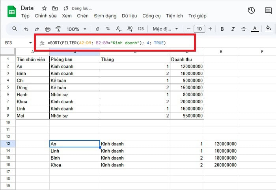Move document using folder icon
Image resolution: width=276 pixels, height=190 pixels.
[x=54, y=8]
